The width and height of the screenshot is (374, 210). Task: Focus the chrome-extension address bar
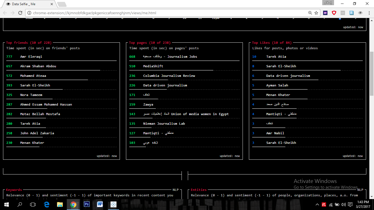pos(167,13)
